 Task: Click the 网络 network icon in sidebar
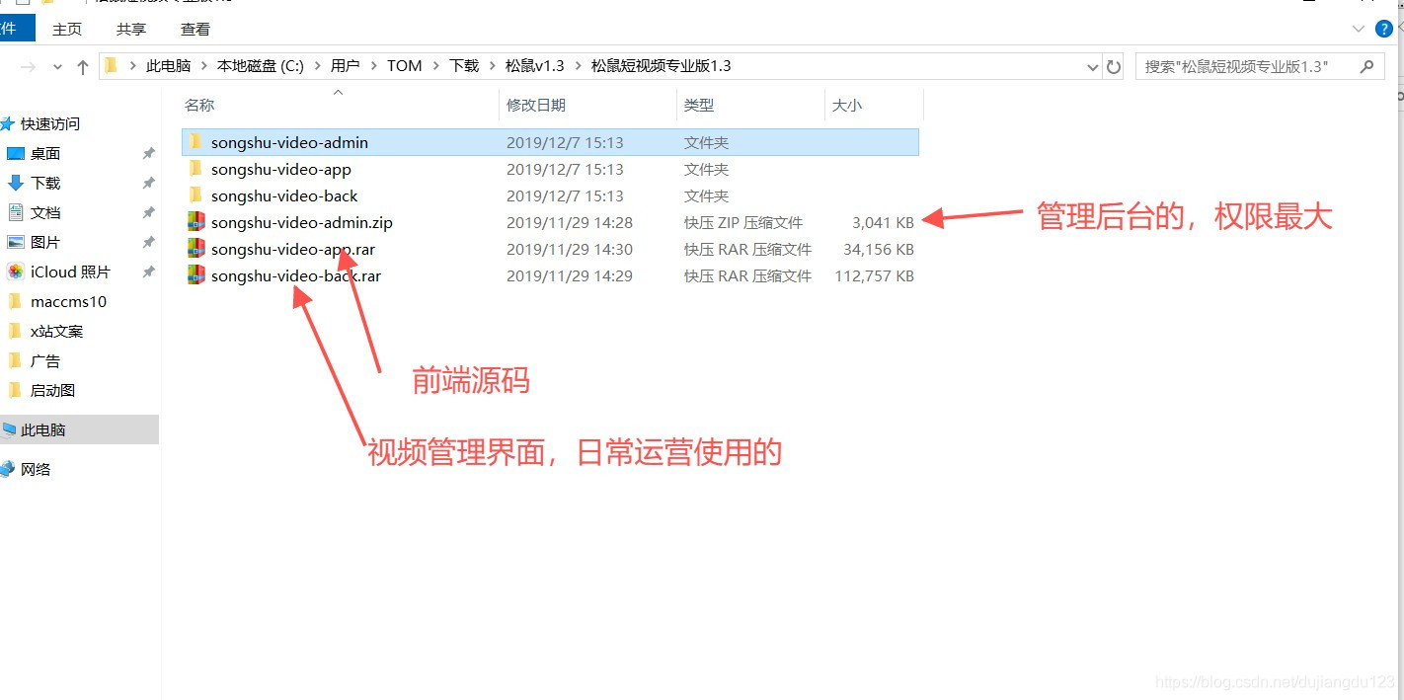pyautogui.click(x=9, y=469)
